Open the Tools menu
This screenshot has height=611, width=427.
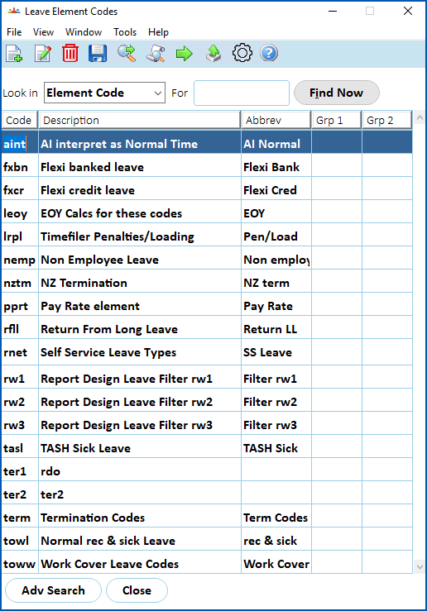point(125,32)
